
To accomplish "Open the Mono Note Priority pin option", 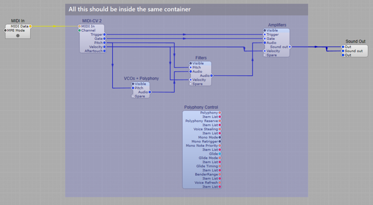I will point(220,146).
